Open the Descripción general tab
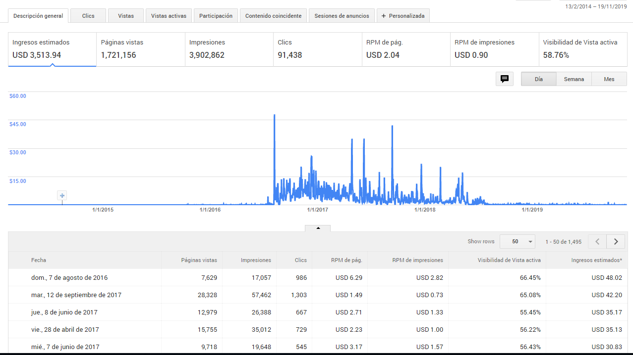The width and height of the screenshot is (633, 355). 38,16
